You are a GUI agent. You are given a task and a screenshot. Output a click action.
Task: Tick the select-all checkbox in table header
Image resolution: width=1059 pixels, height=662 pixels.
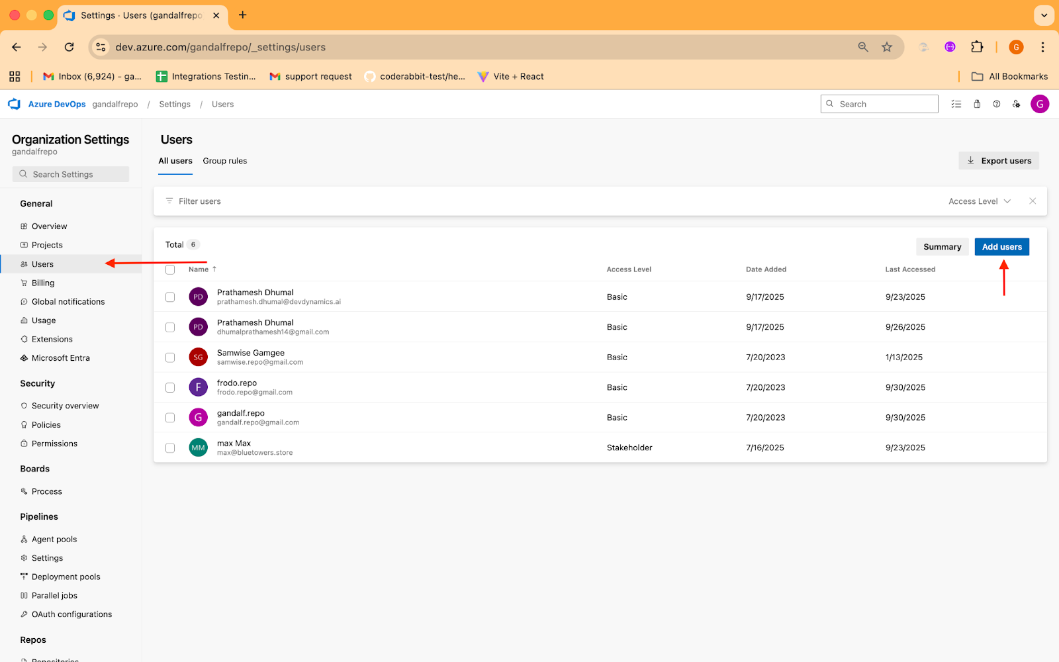170,269
